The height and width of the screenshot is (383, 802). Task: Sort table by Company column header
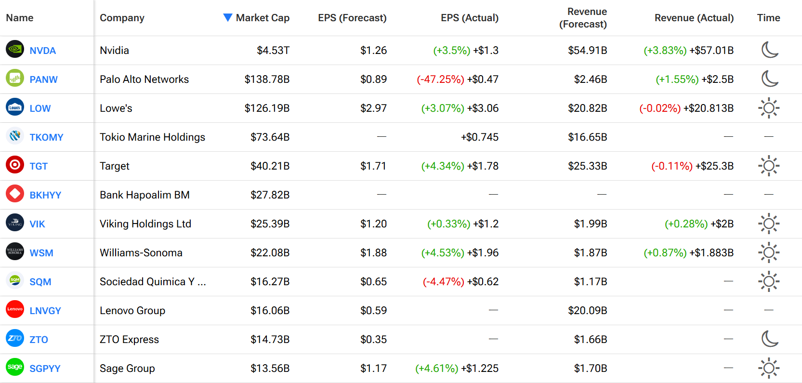pyautogui.click(x=122, y=18)
